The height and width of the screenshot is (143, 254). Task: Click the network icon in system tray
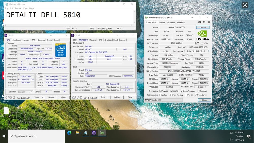point(231,133)
